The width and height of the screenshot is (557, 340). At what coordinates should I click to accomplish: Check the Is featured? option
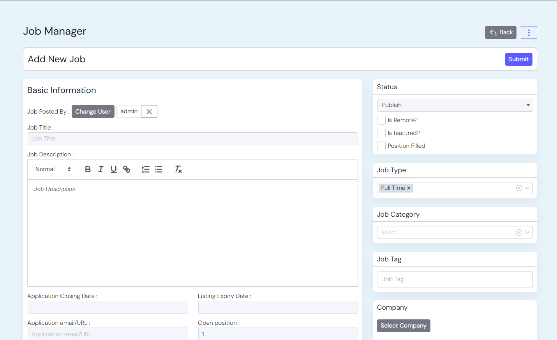tap(381, 133)
